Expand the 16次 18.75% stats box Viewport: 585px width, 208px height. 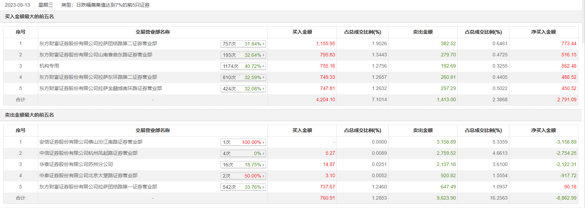(243, 165)
